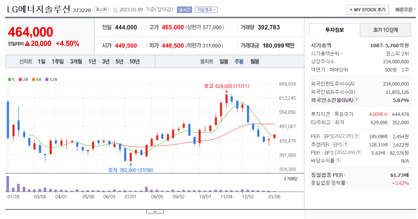The image size is (418, 219).
Task: Collapse the chart with the bottom arrow handle
Action: (x=155, y=212)
